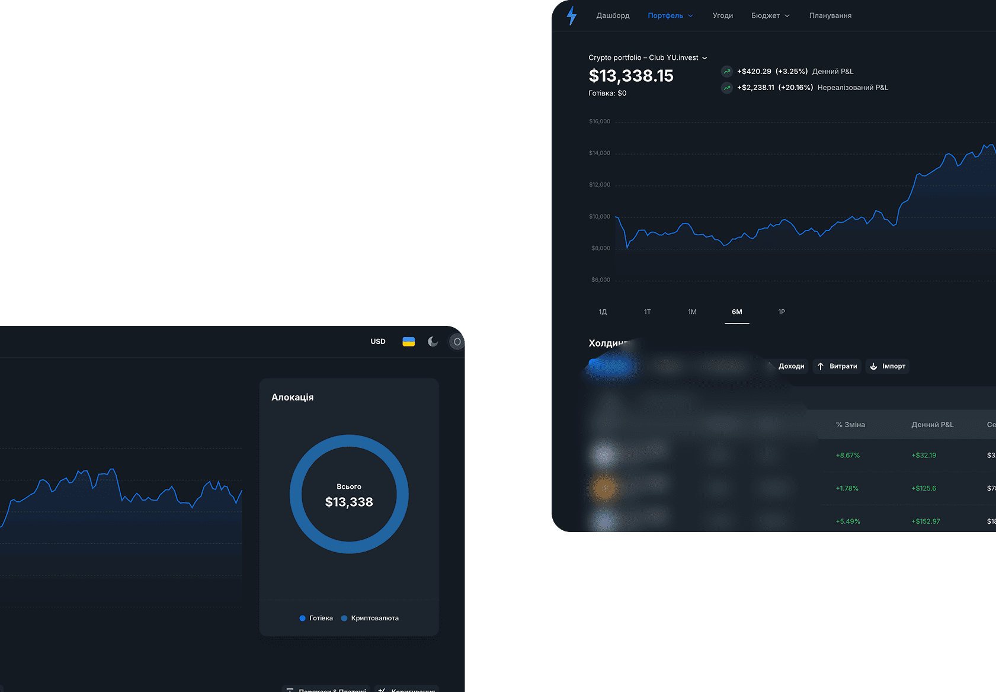Click the daily P&L trend arrow icon

coord(726,72)
